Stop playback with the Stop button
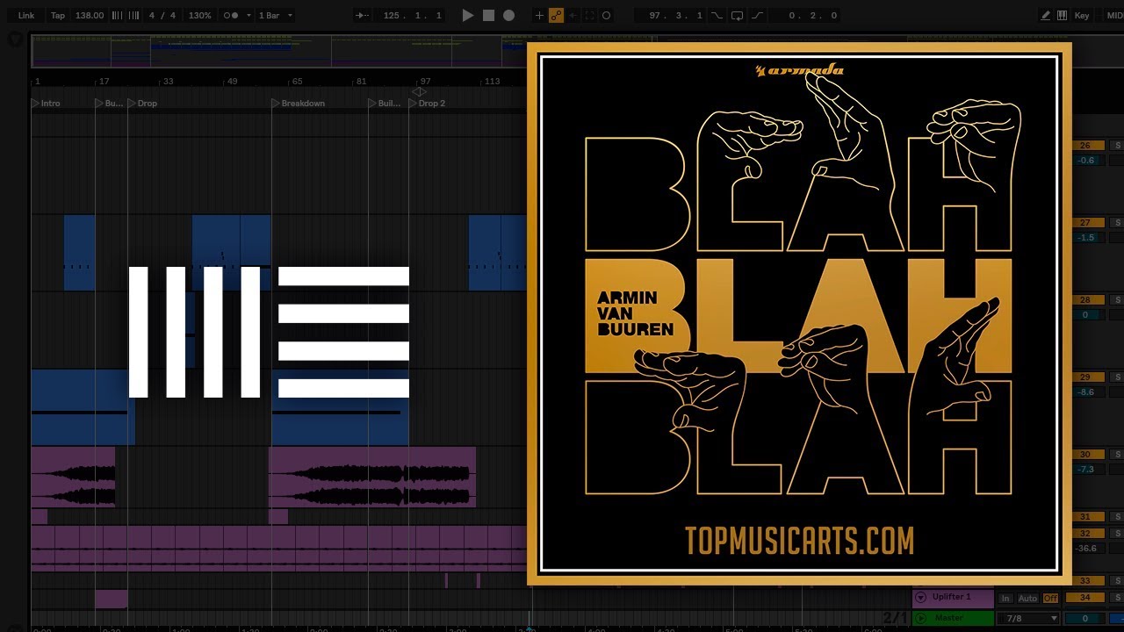1124x632 pixels. (488, 16)
